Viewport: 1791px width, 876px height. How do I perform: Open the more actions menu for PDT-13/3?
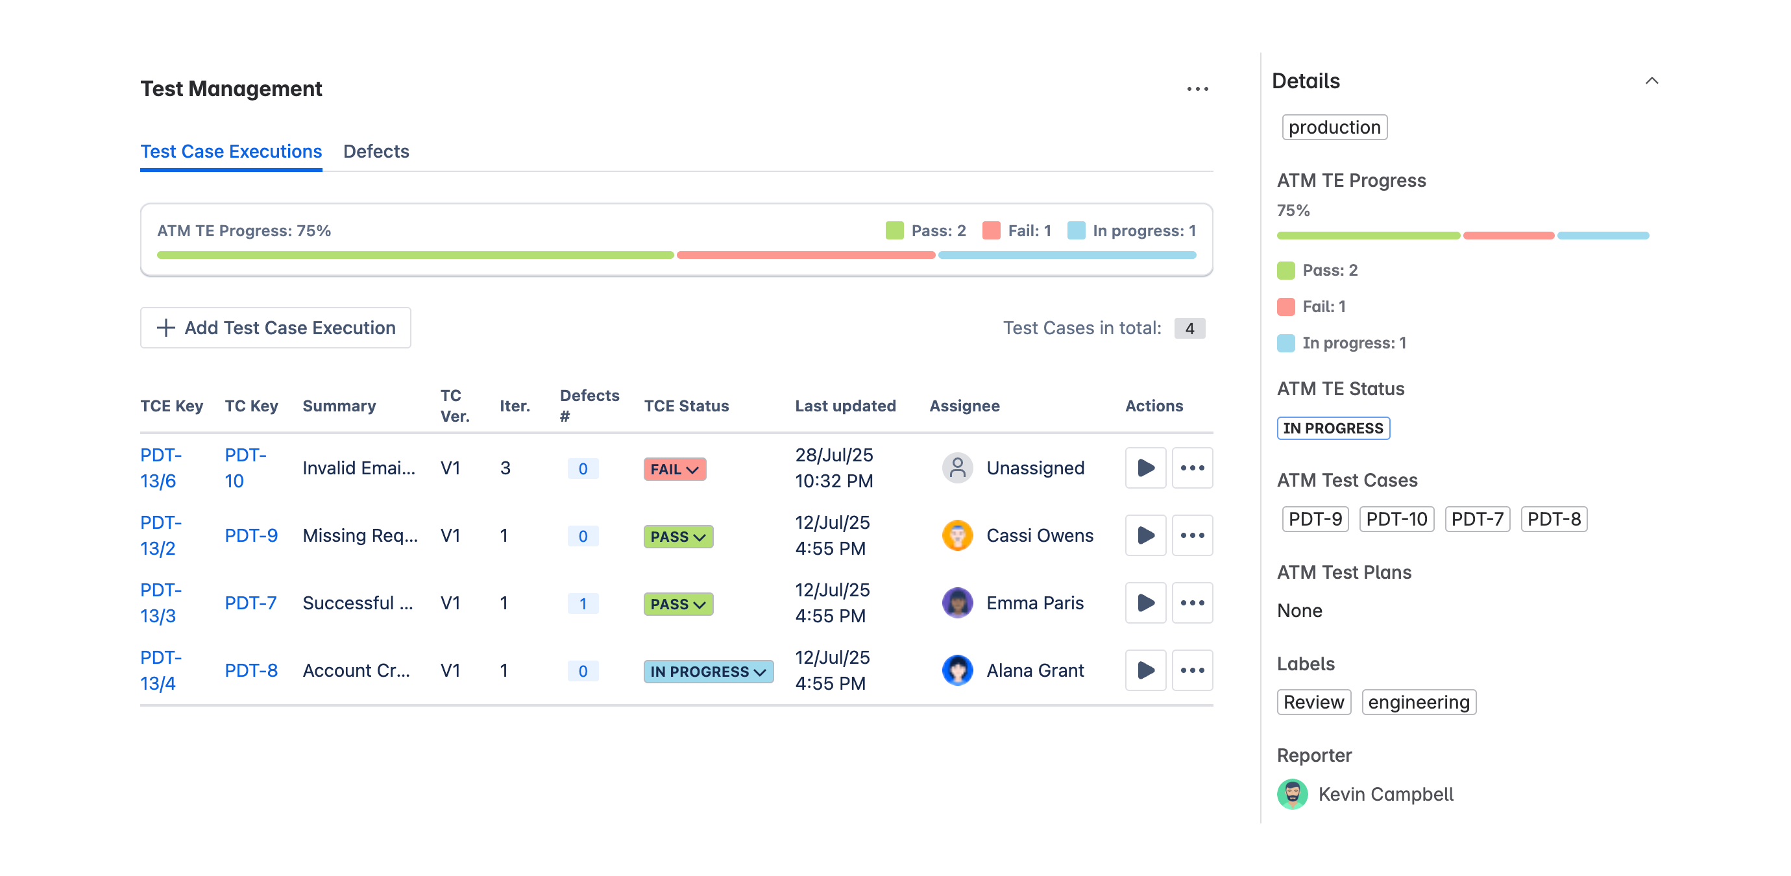1193,603
